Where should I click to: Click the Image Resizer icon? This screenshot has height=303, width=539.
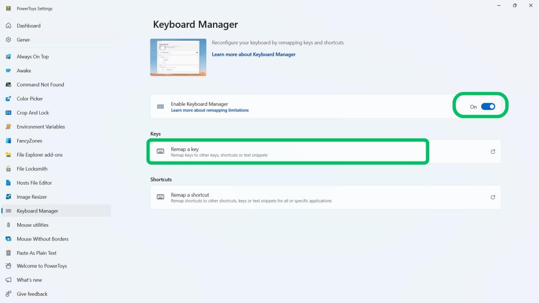(9, 197)
